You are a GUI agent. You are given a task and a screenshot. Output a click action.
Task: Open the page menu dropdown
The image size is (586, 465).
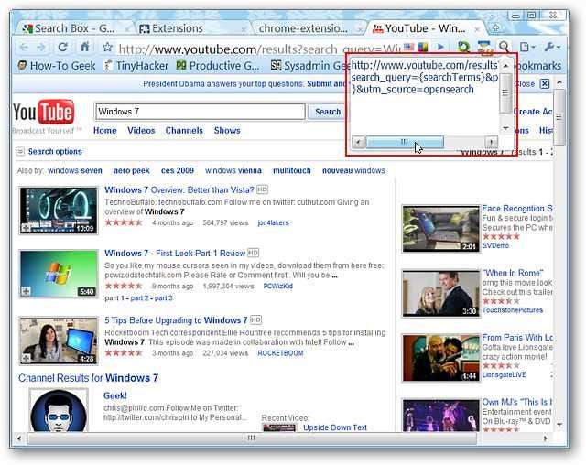coord(528,47)
